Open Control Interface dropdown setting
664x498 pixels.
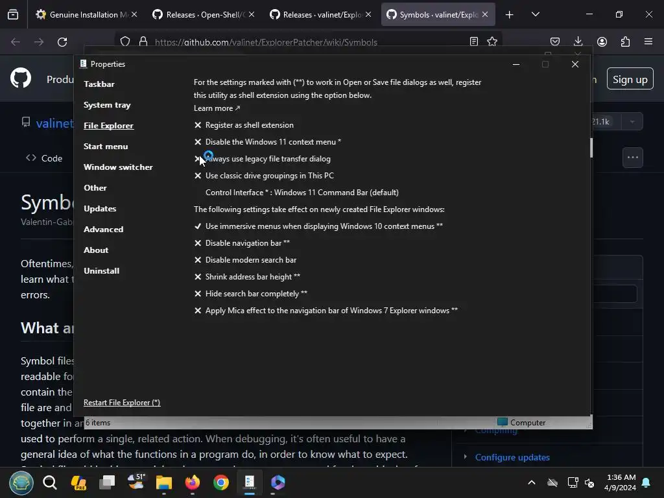click(302, 192)
